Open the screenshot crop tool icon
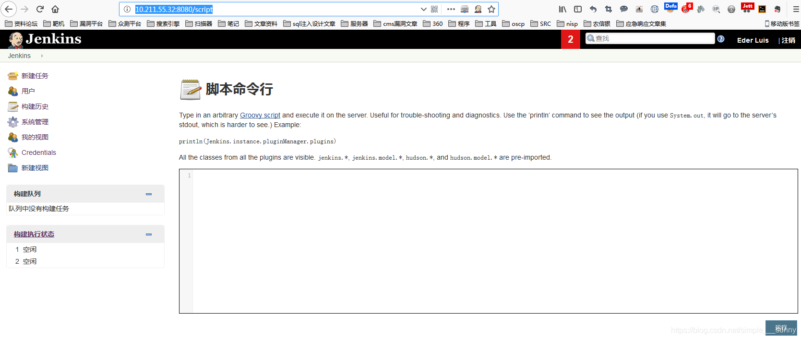Screen dimensions: 801x339 (x=609, y=9)
